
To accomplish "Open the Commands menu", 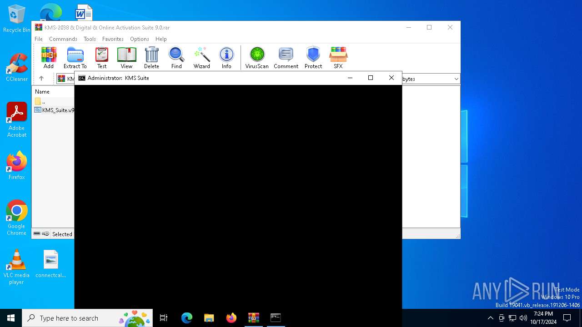I will [x=63, y=39].
